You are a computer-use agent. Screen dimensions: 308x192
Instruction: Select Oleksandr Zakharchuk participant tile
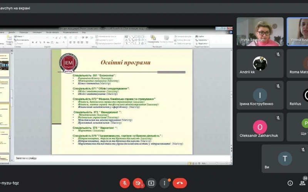click(260, 127)
